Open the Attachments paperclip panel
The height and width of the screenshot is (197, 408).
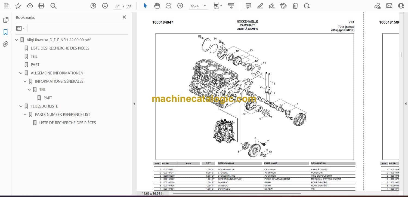5,44
